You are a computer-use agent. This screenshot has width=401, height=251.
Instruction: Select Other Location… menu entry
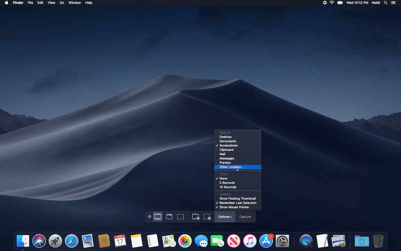(238, 167)
